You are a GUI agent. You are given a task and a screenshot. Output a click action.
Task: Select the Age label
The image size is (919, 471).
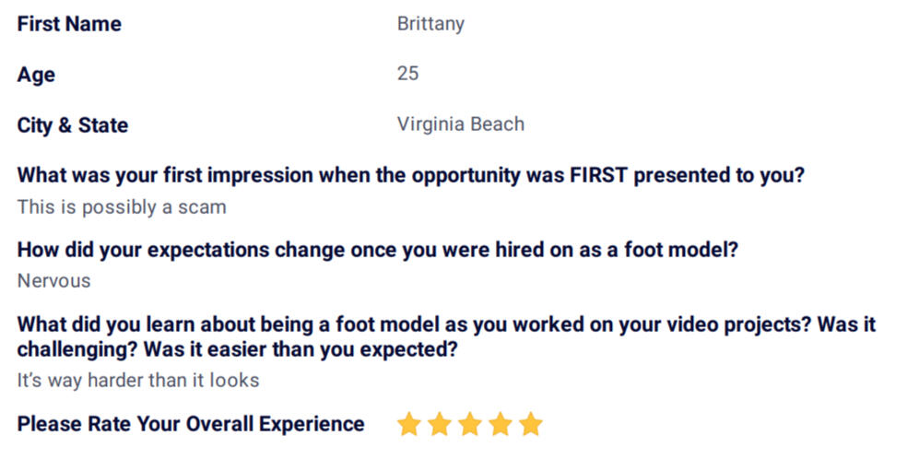coord(36,75)
